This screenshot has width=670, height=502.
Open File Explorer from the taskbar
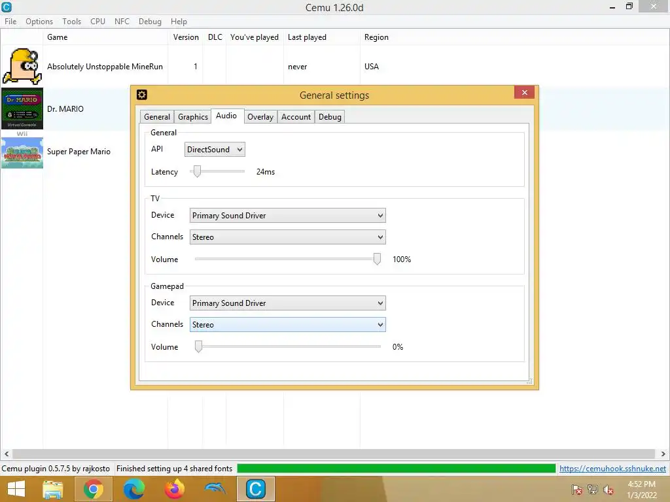[53, 489]
